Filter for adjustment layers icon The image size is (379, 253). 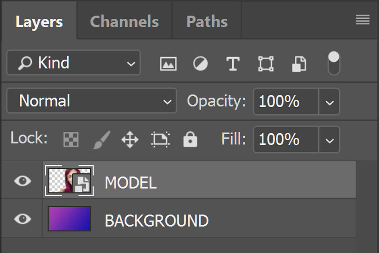tap(200, 64)
